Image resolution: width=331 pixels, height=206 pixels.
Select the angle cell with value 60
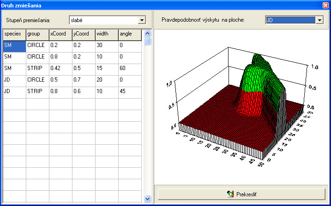coord(130,69)
